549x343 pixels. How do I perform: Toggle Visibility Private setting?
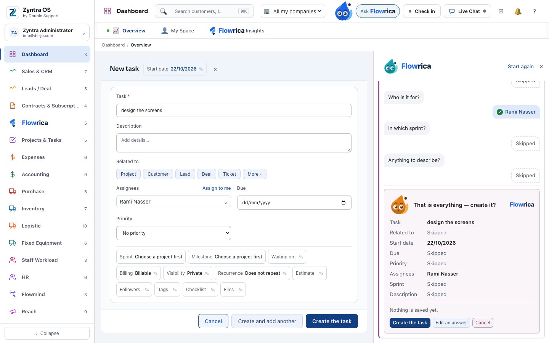tap(188, 273)
